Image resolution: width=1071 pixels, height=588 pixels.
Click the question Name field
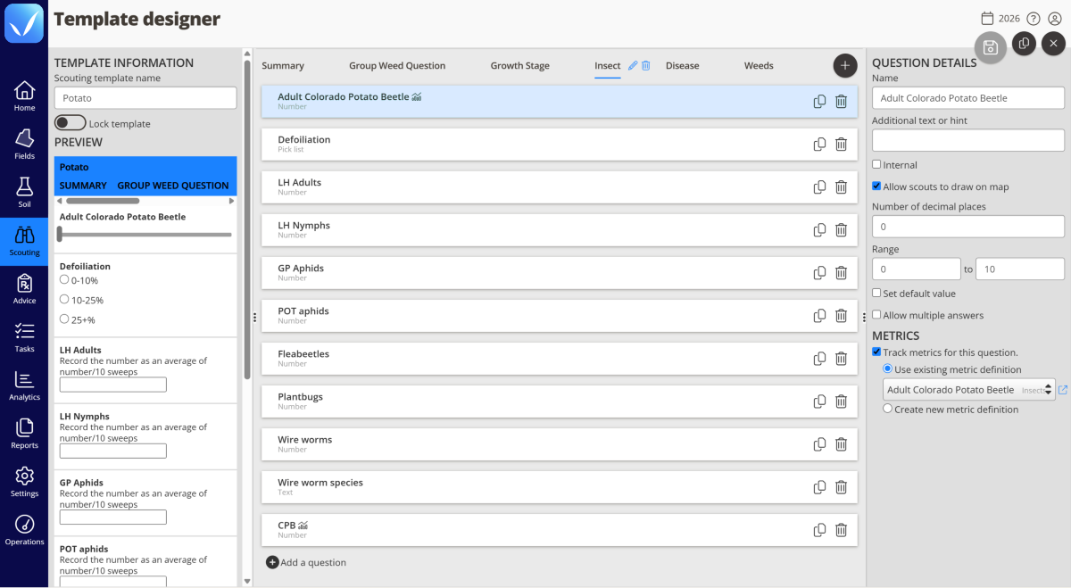968,98
